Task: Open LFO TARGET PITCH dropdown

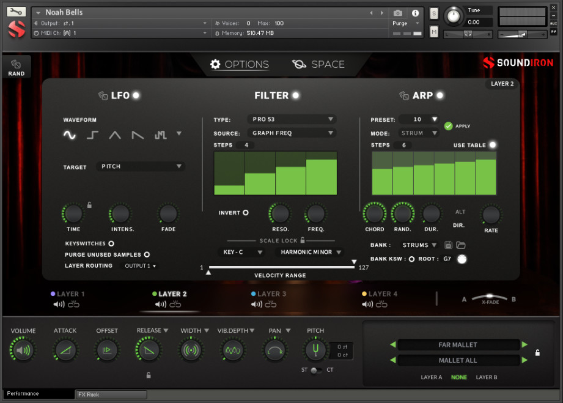Action: (x=141, y=167)
